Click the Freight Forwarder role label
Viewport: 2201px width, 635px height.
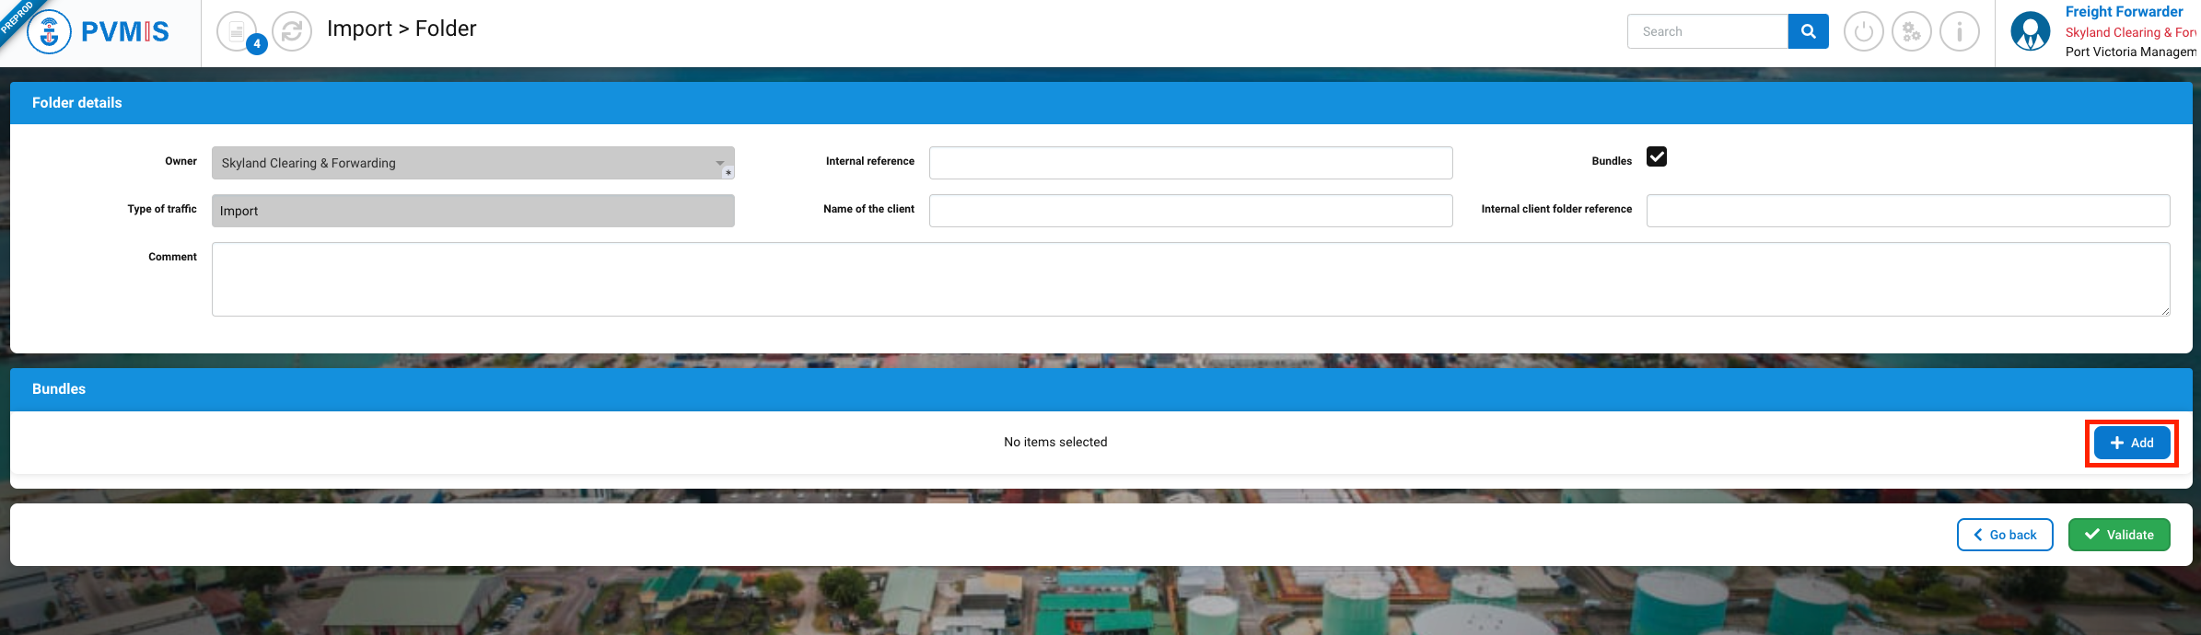pos(2124,12)
